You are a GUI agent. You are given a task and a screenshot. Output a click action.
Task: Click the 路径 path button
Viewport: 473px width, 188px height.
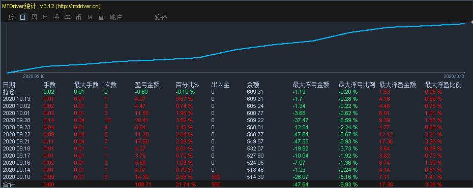161,17
